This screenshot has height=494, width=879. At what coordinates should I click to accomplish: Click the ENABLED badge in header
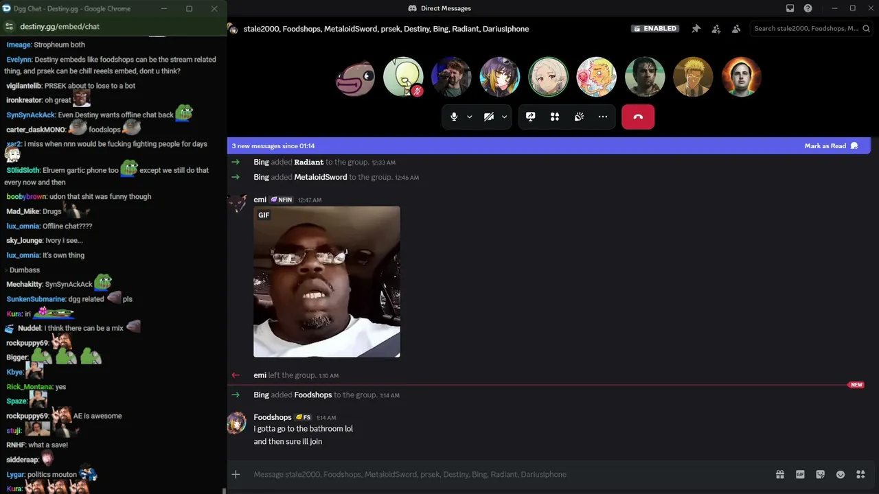655,29
